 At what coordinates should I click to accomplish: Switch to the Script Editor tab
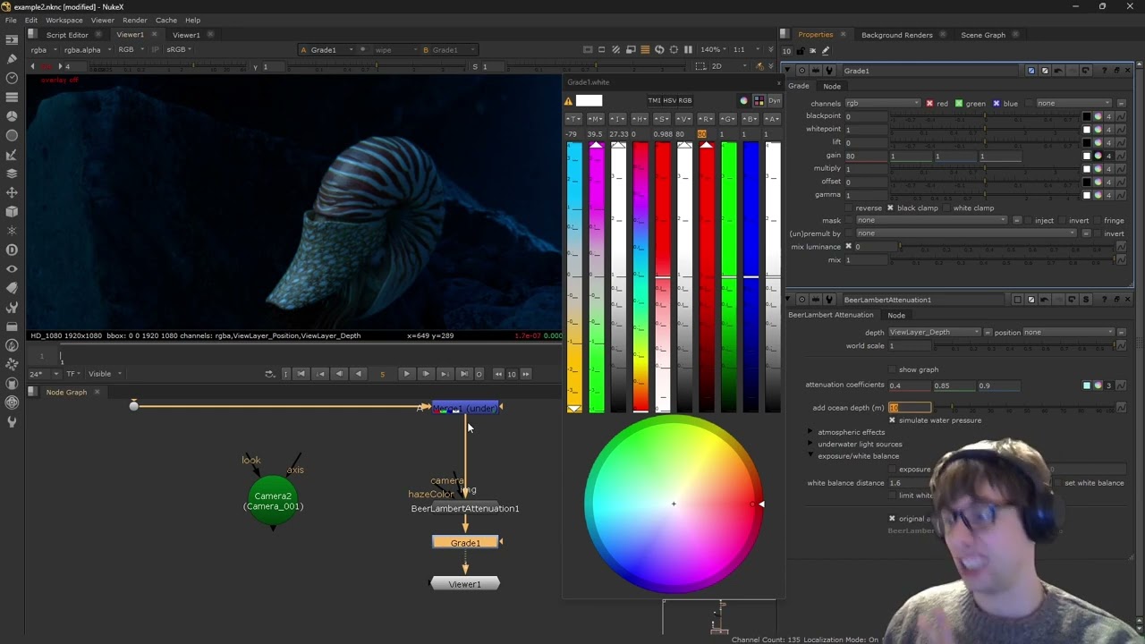tap(67, 35)
